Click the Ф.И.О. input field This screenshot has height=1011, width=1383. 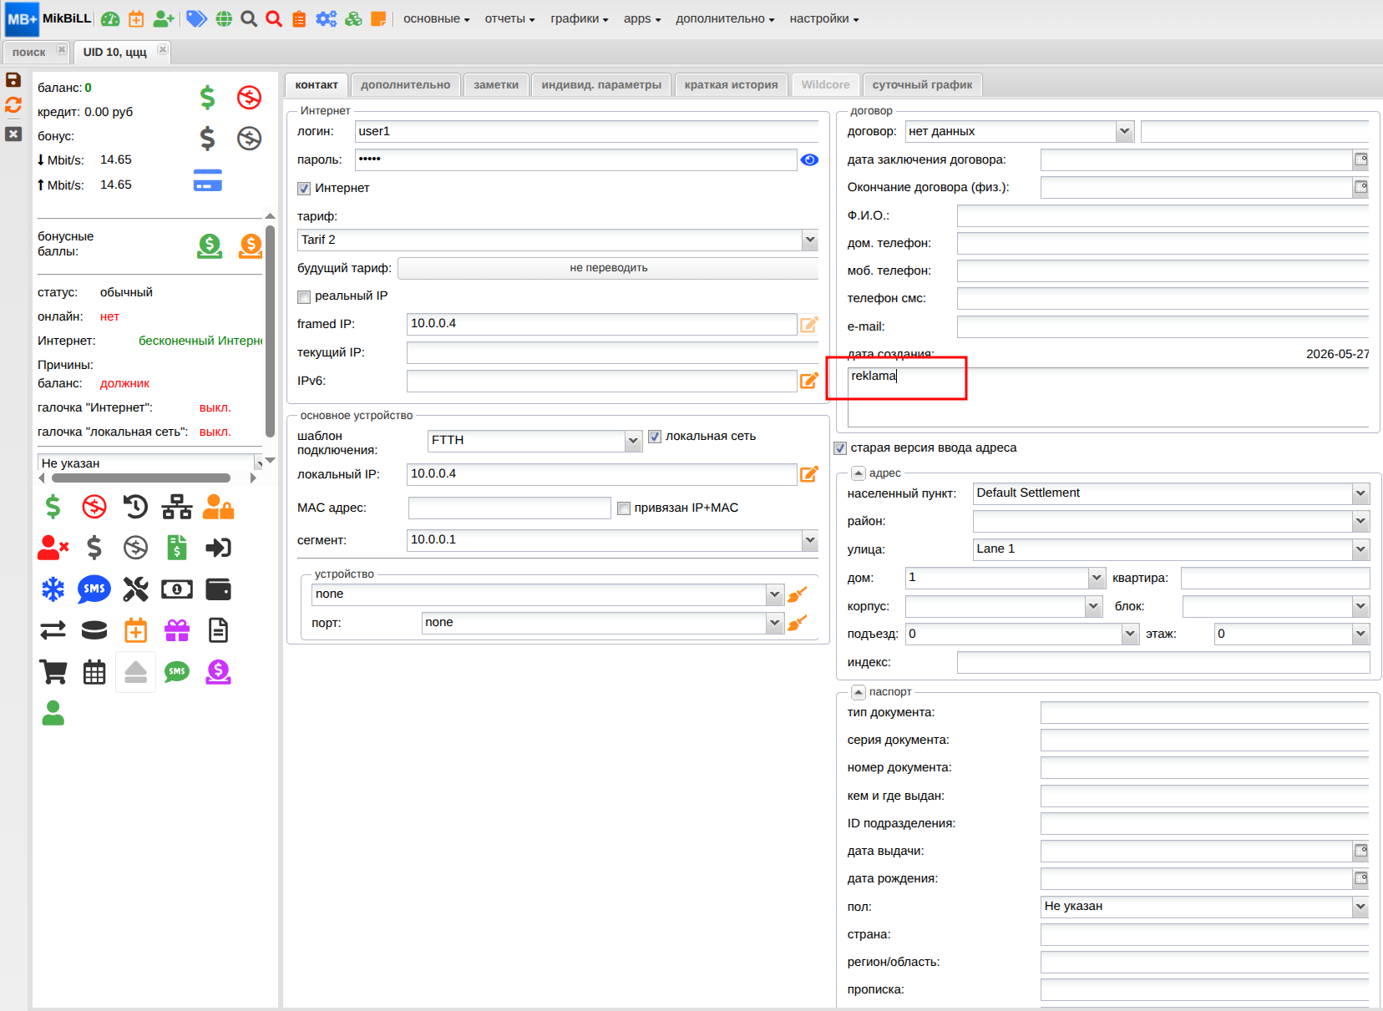point(1163,216)
